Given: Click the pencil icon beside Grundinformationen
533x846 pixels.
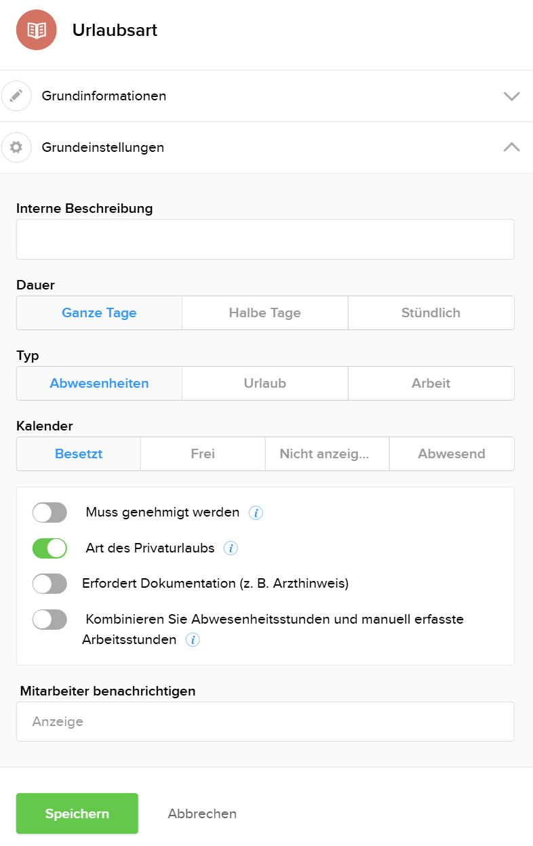Looking at the screenshot, I should point(16,96).
